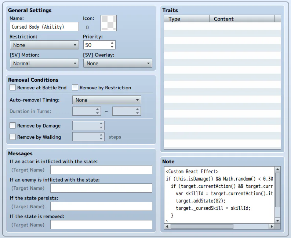Enable Remove at Battle End
The height and width of the screenshot is (238, 291).
tap(13, 88)
